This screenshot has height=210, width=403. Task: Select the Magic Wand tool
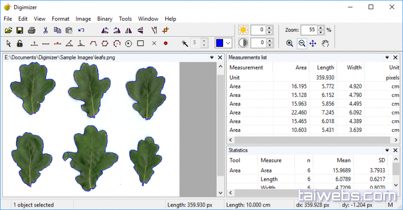(185, 43)
